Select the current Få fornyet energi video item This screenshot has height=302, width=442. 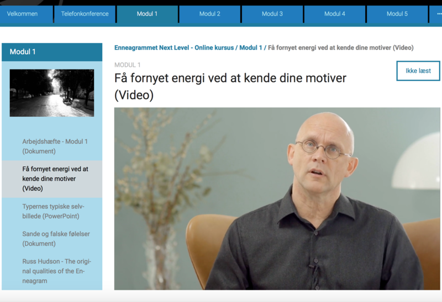pos(55,179)
